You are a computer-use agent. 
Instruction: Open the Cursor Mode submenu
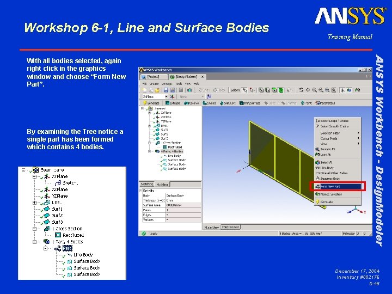pos(338,138)
